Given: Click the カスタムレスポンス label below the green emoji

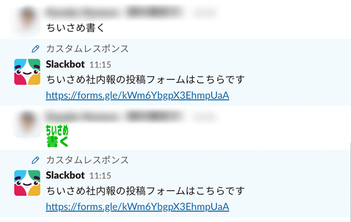Looking at the screenshot, I should pyautogui.click(x=87, y=159).
